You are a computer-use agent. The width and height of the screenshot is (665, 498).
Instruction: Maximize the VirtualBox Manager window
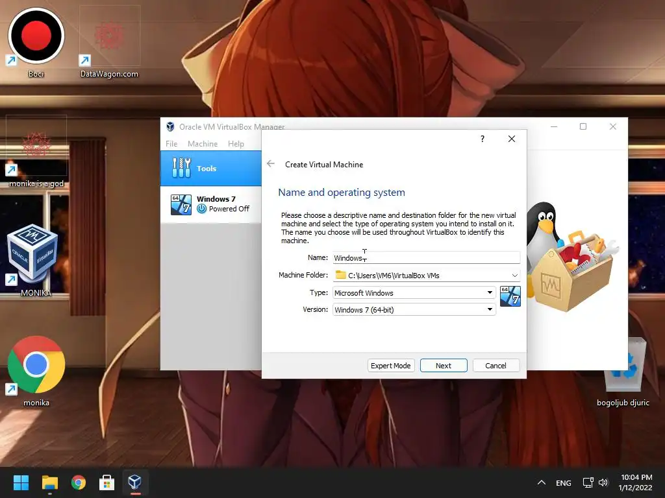click(x=583, y=126)
